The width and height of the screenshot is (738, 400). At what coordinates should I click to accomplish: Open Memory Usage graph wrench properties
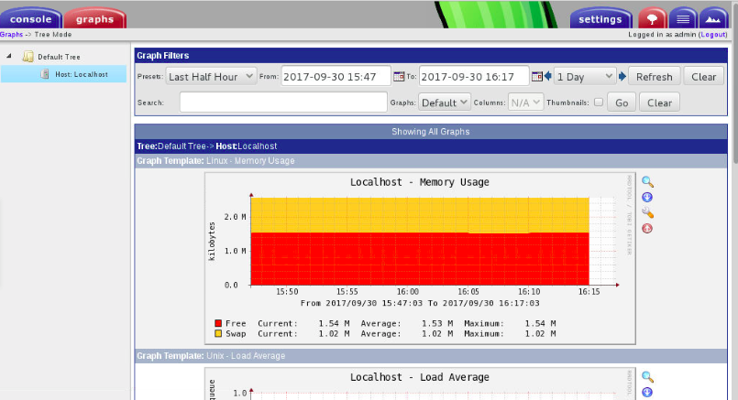[647, 213]
